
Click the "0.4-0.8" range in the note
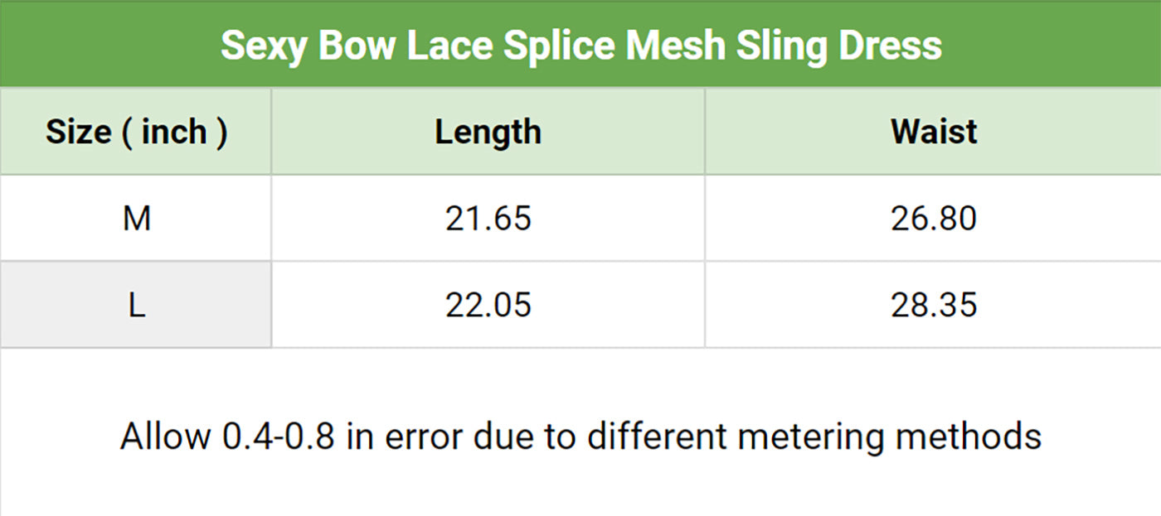click(x=279, y=436)
